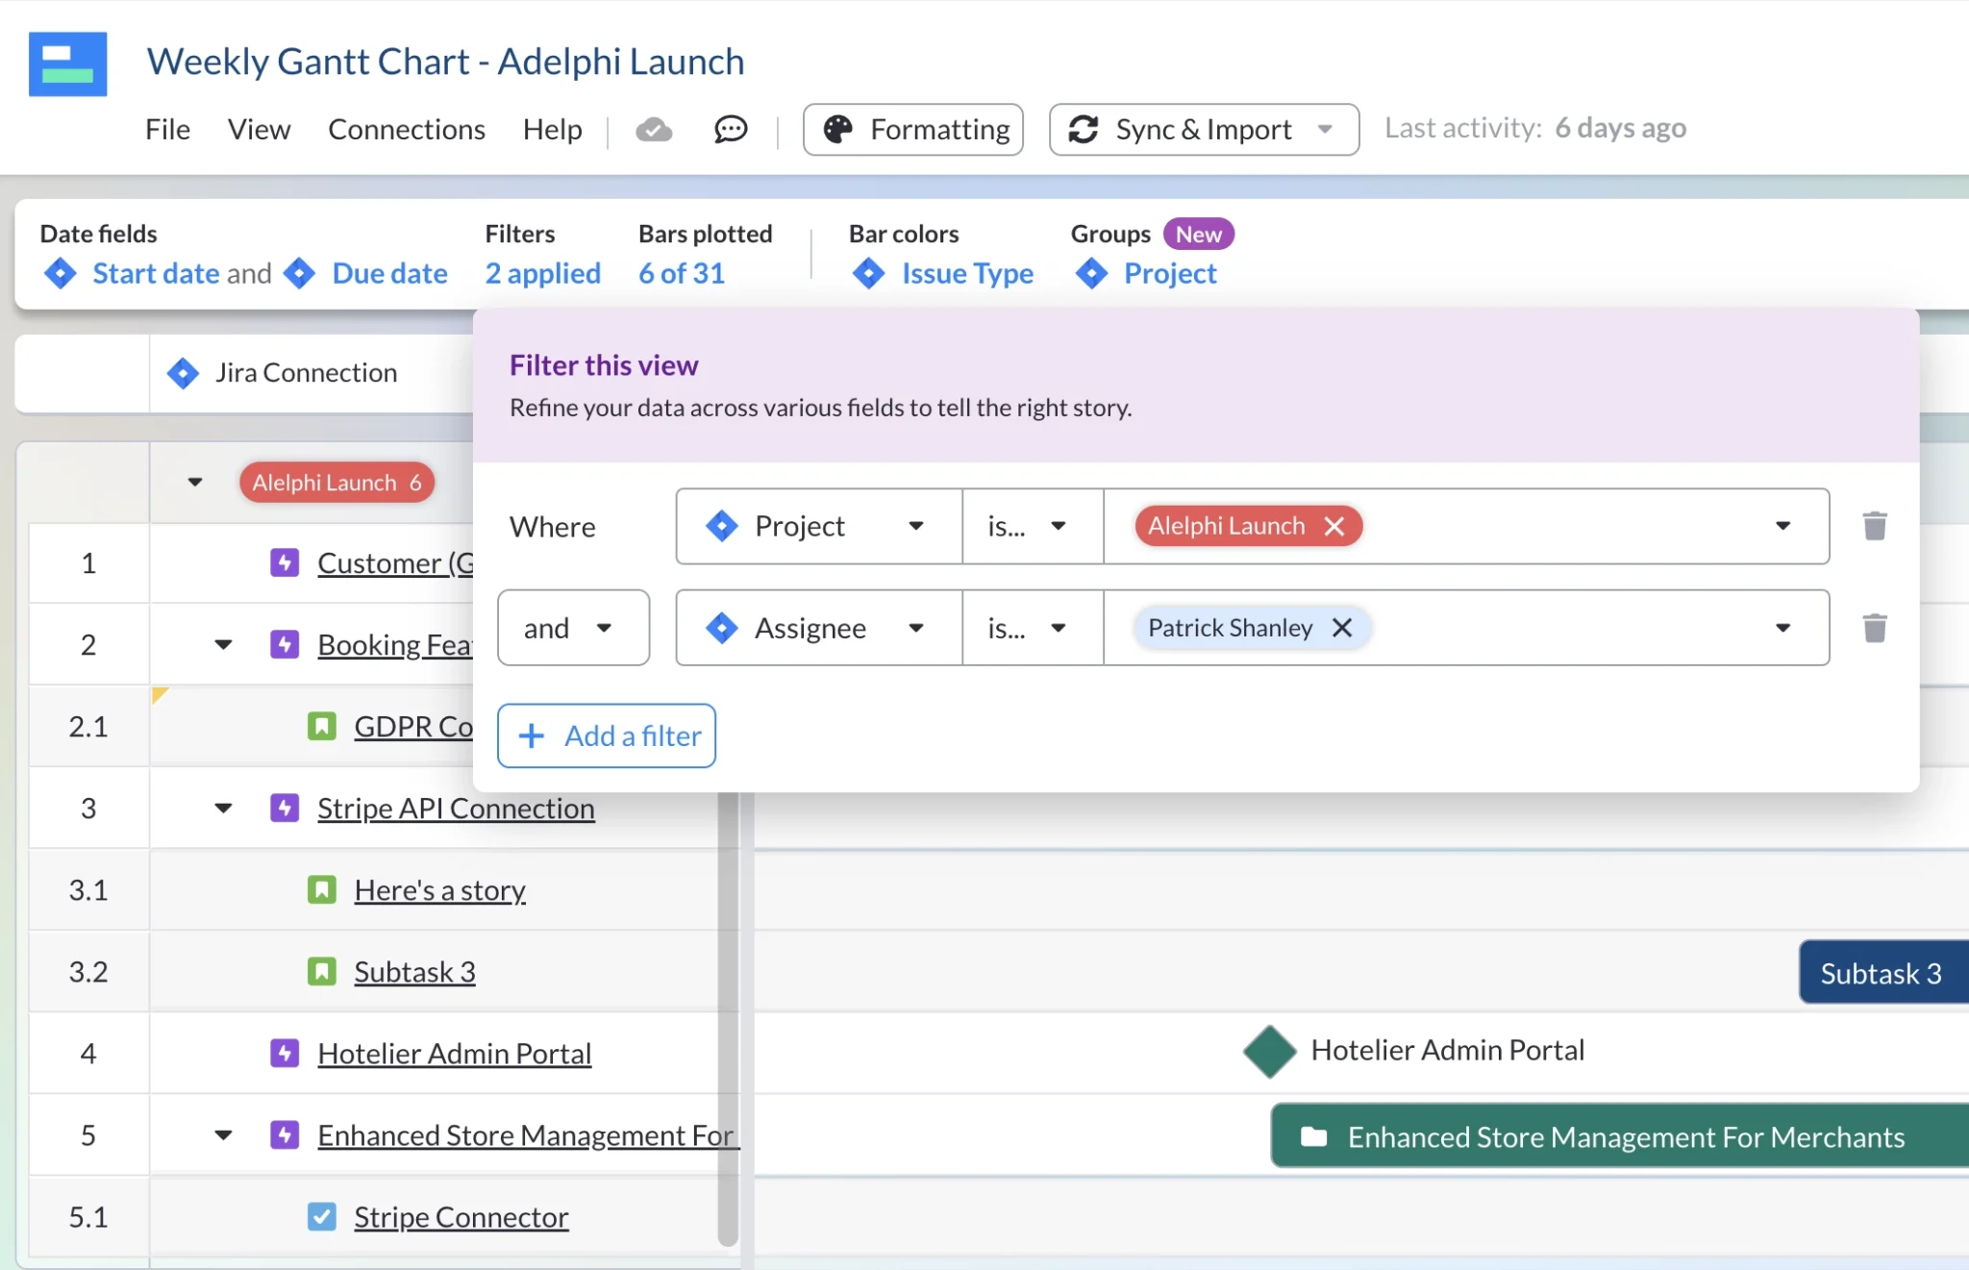Click the story icon beside GDPR row
Image resolution: width=1969 pixels, height=1270 pixels.
tap(321, 726)
